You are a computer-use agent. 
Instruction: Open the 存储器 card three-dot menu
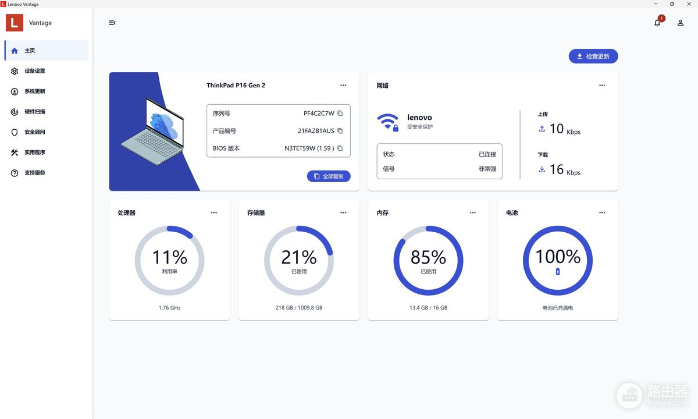click(x=343, y=213)
